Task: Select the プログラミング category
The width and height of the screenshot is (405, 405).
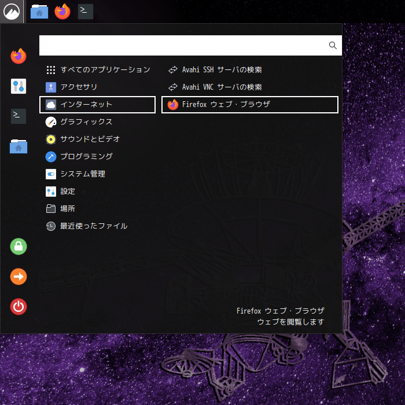Action: (97, 157)
